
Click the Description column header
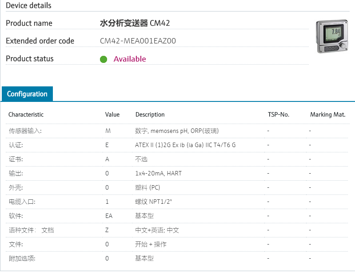[150, 114]
